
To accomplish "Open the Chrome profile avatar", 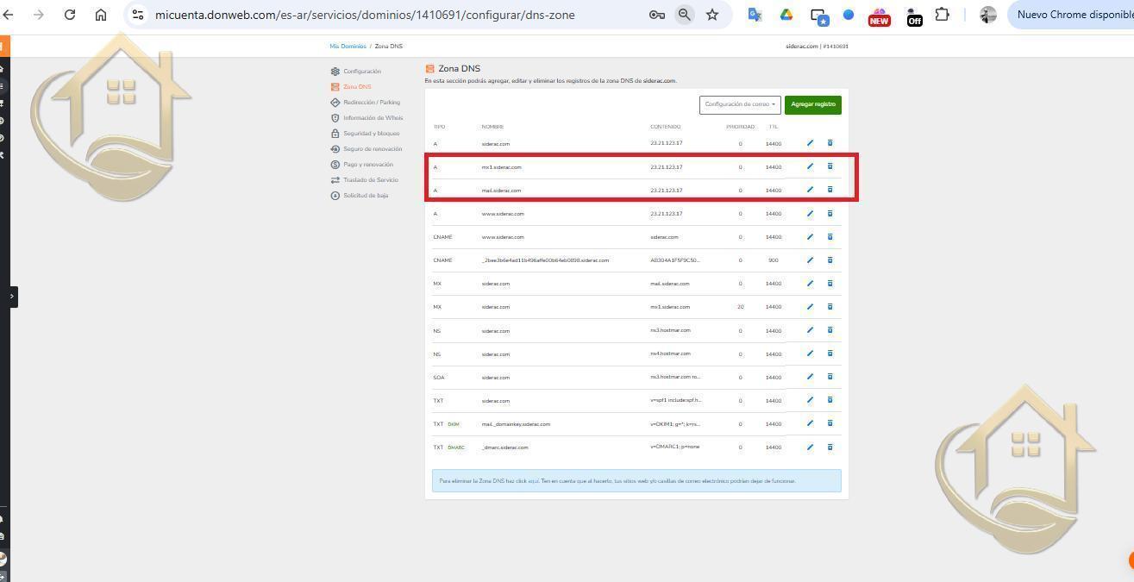I will (x=988, y=15).
